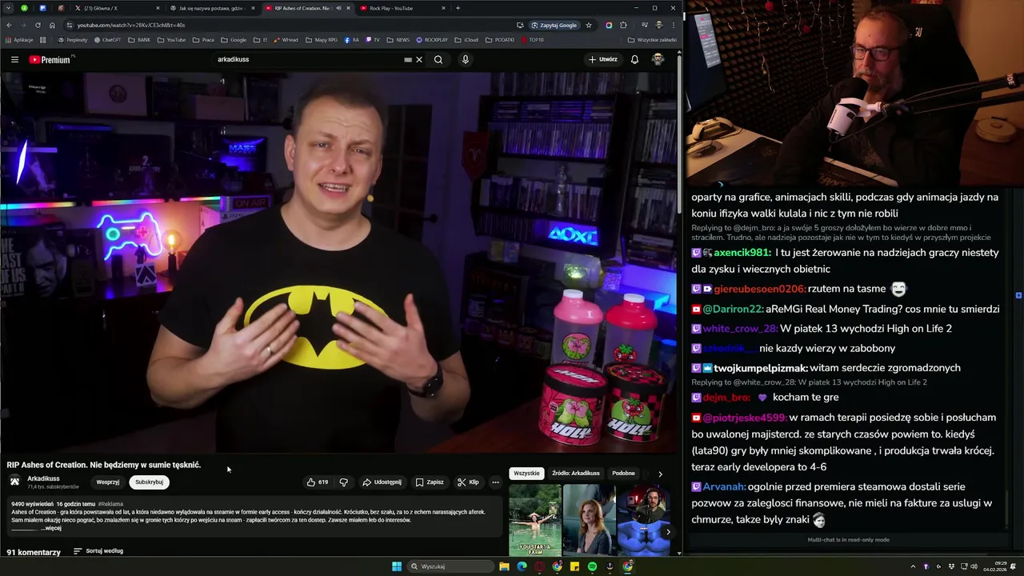Open the YouTube bookmarks folder
1024x576 pixels.
(x=171, y=39)
